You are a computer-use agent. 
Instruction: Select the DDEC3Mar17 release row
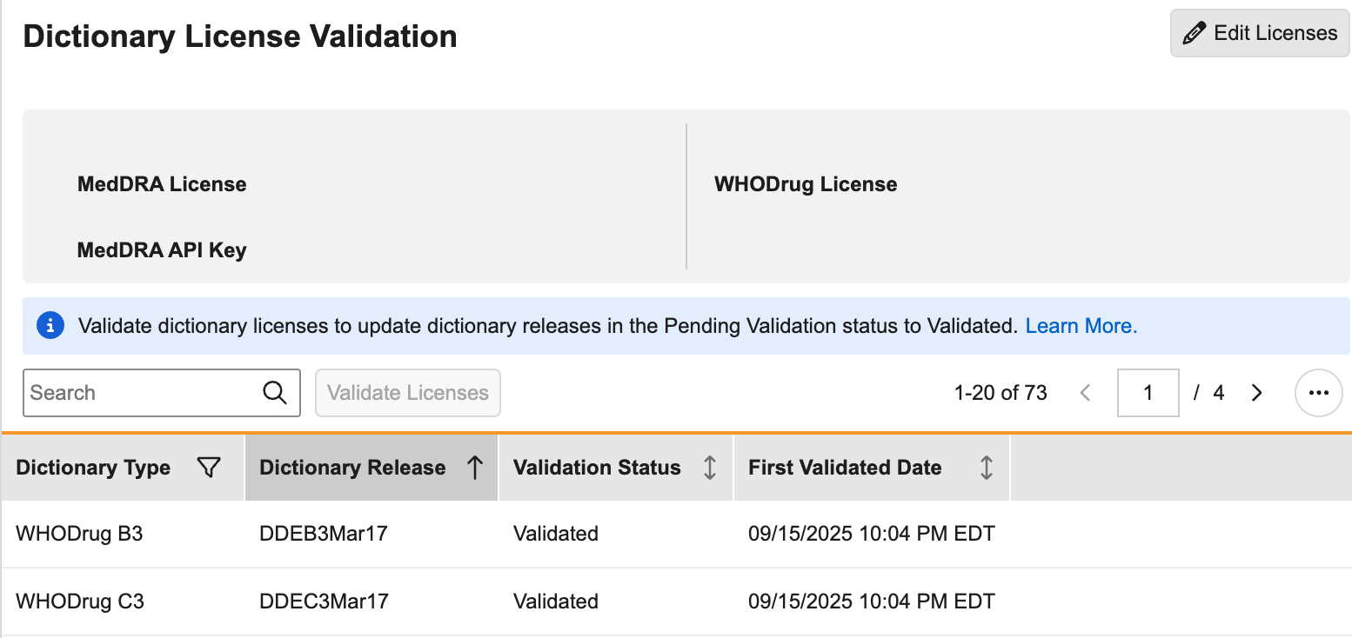[x=324, y=601]
